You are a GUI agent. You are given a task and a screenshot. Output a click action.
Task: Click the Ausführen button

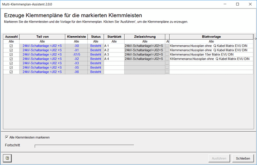(219, 158)
